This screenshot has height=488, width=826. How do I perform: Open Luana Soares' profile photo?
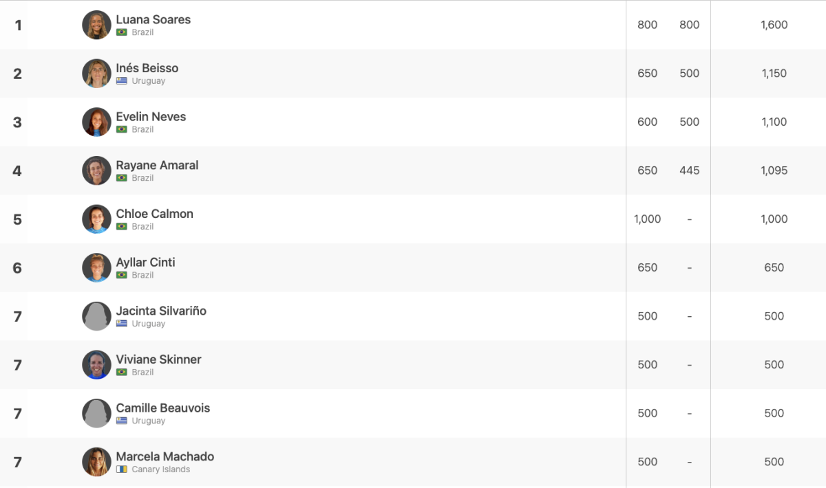point(96,25)
